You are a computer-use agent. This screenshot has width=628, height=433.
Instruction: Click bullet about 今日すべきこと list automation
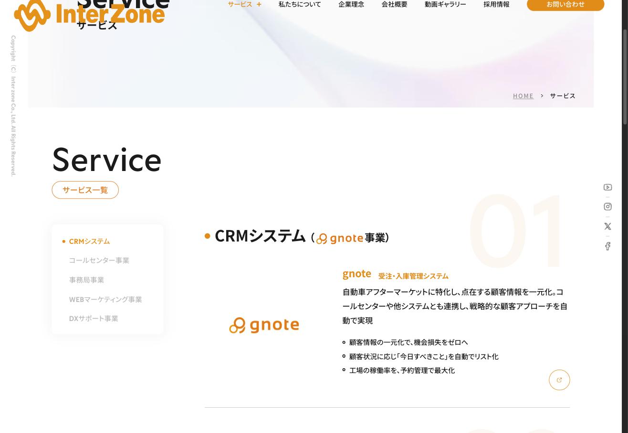click(x=424, y=356)
